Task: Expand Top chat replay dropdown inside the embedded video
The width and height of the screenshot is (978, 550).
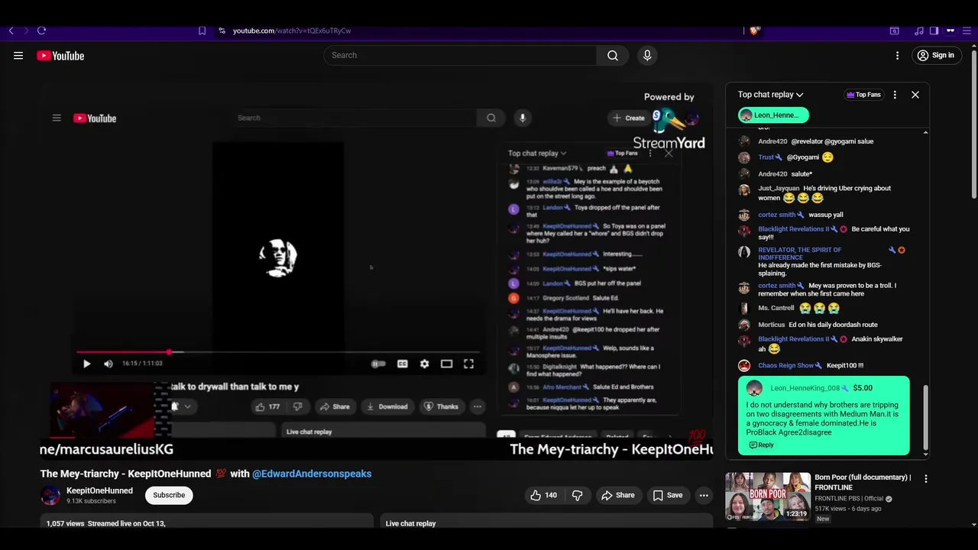Action: pyautogui.click(x=537, y=154)
